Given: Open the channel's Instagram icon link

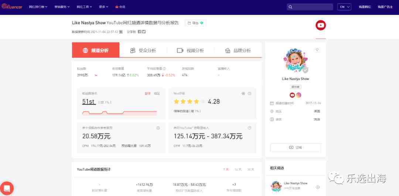Looking at the screenshot, I should point(299,95).
